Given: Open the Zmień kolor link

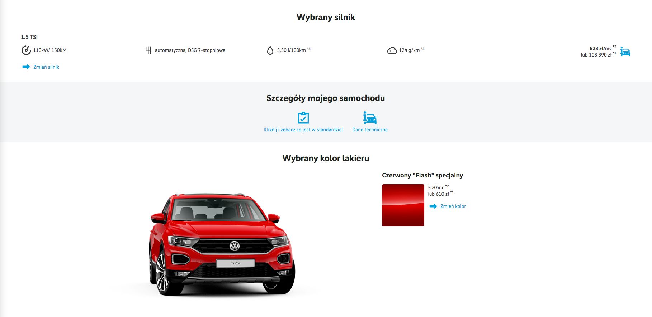Looking at the screenshot, I should click(x=453, y=206).
